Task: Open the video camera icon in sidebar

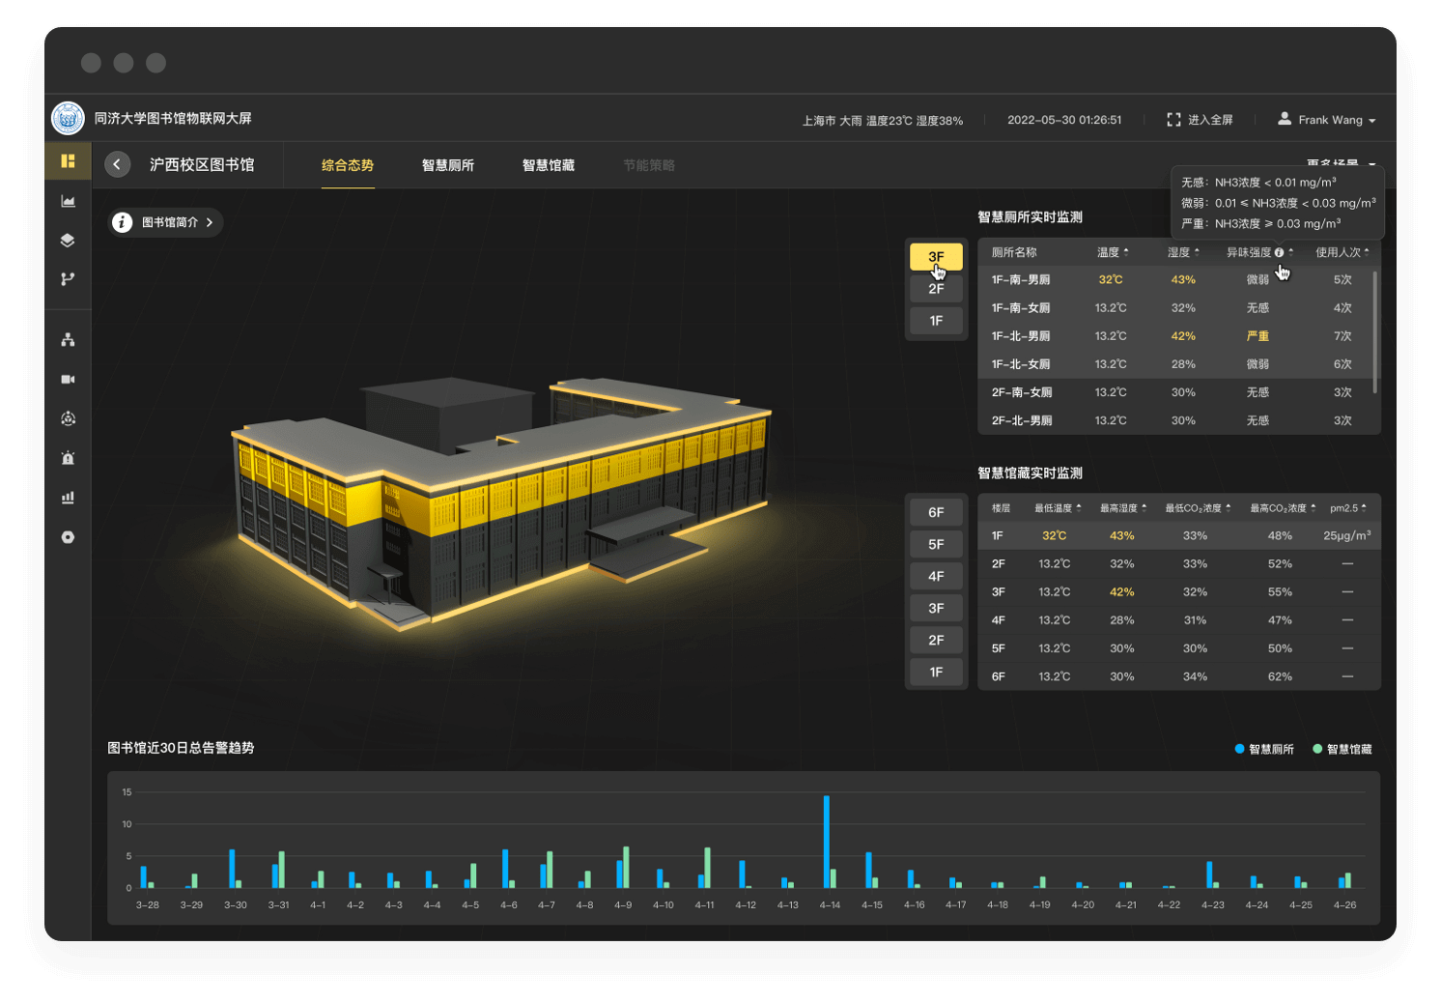Action: coord(68,379)
